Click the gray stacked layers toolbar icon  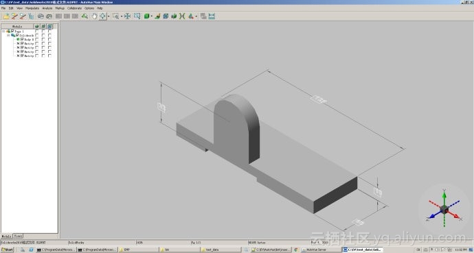point(203,16)
